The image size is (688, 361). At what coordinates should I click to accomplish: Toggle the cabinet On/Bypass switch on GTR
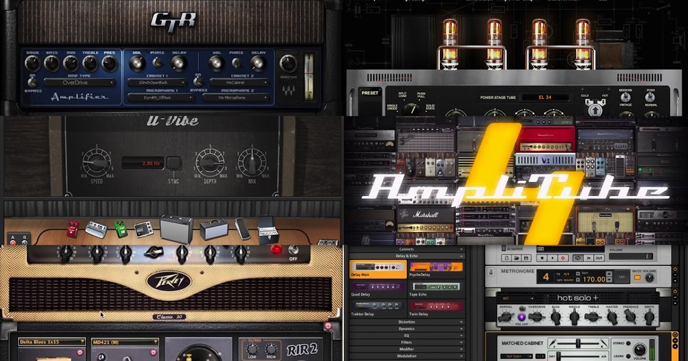(x=198, y=82)
